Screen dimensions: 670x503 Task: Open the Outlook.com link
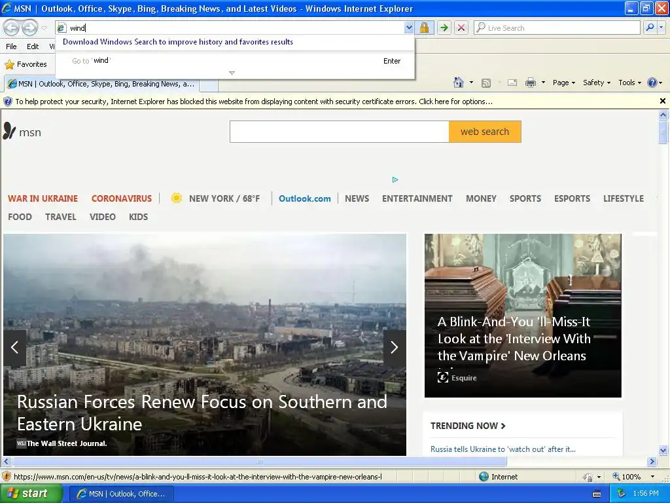click(x=305, y=199)
